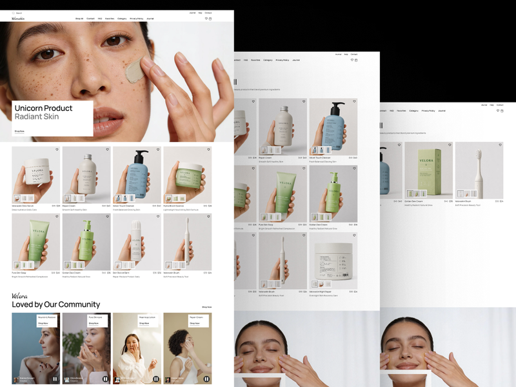Favorite the Skin Revive Balm product

point(158,216)
